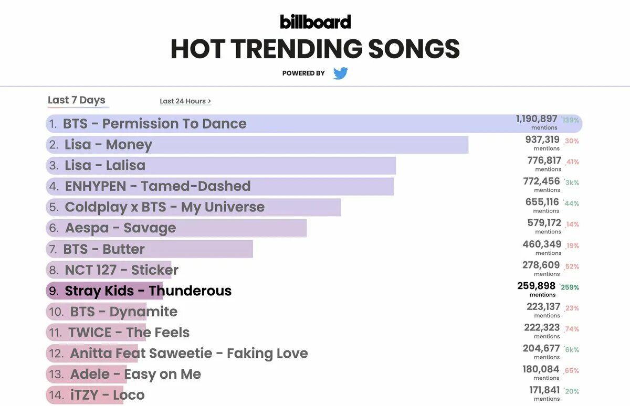630x406 pixels.
Task: Click the POWERED BY label
Action: click(303, 73)
